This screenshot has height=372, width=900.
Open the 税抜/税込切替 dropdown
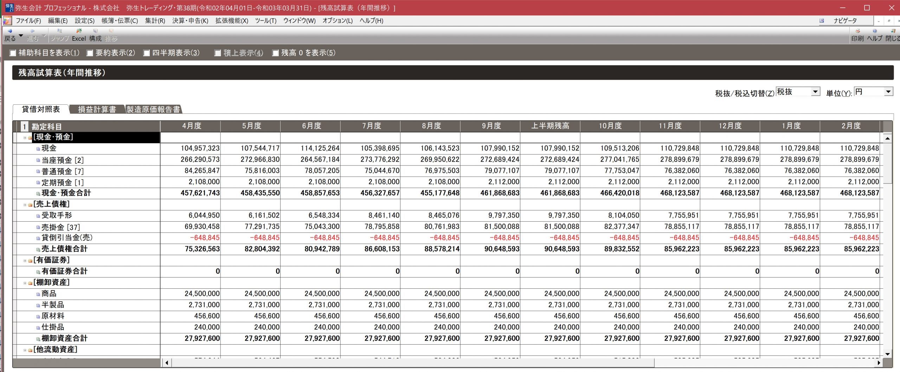click(815, 92)
